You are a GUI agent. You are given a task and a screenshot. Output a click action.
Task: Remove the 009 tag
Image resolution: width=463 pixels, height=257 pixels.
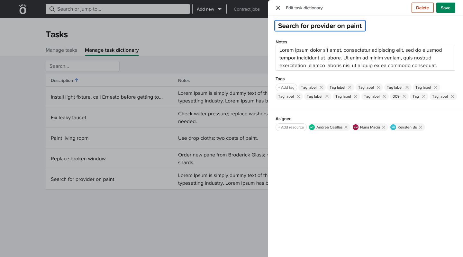(x=404, y=96)
